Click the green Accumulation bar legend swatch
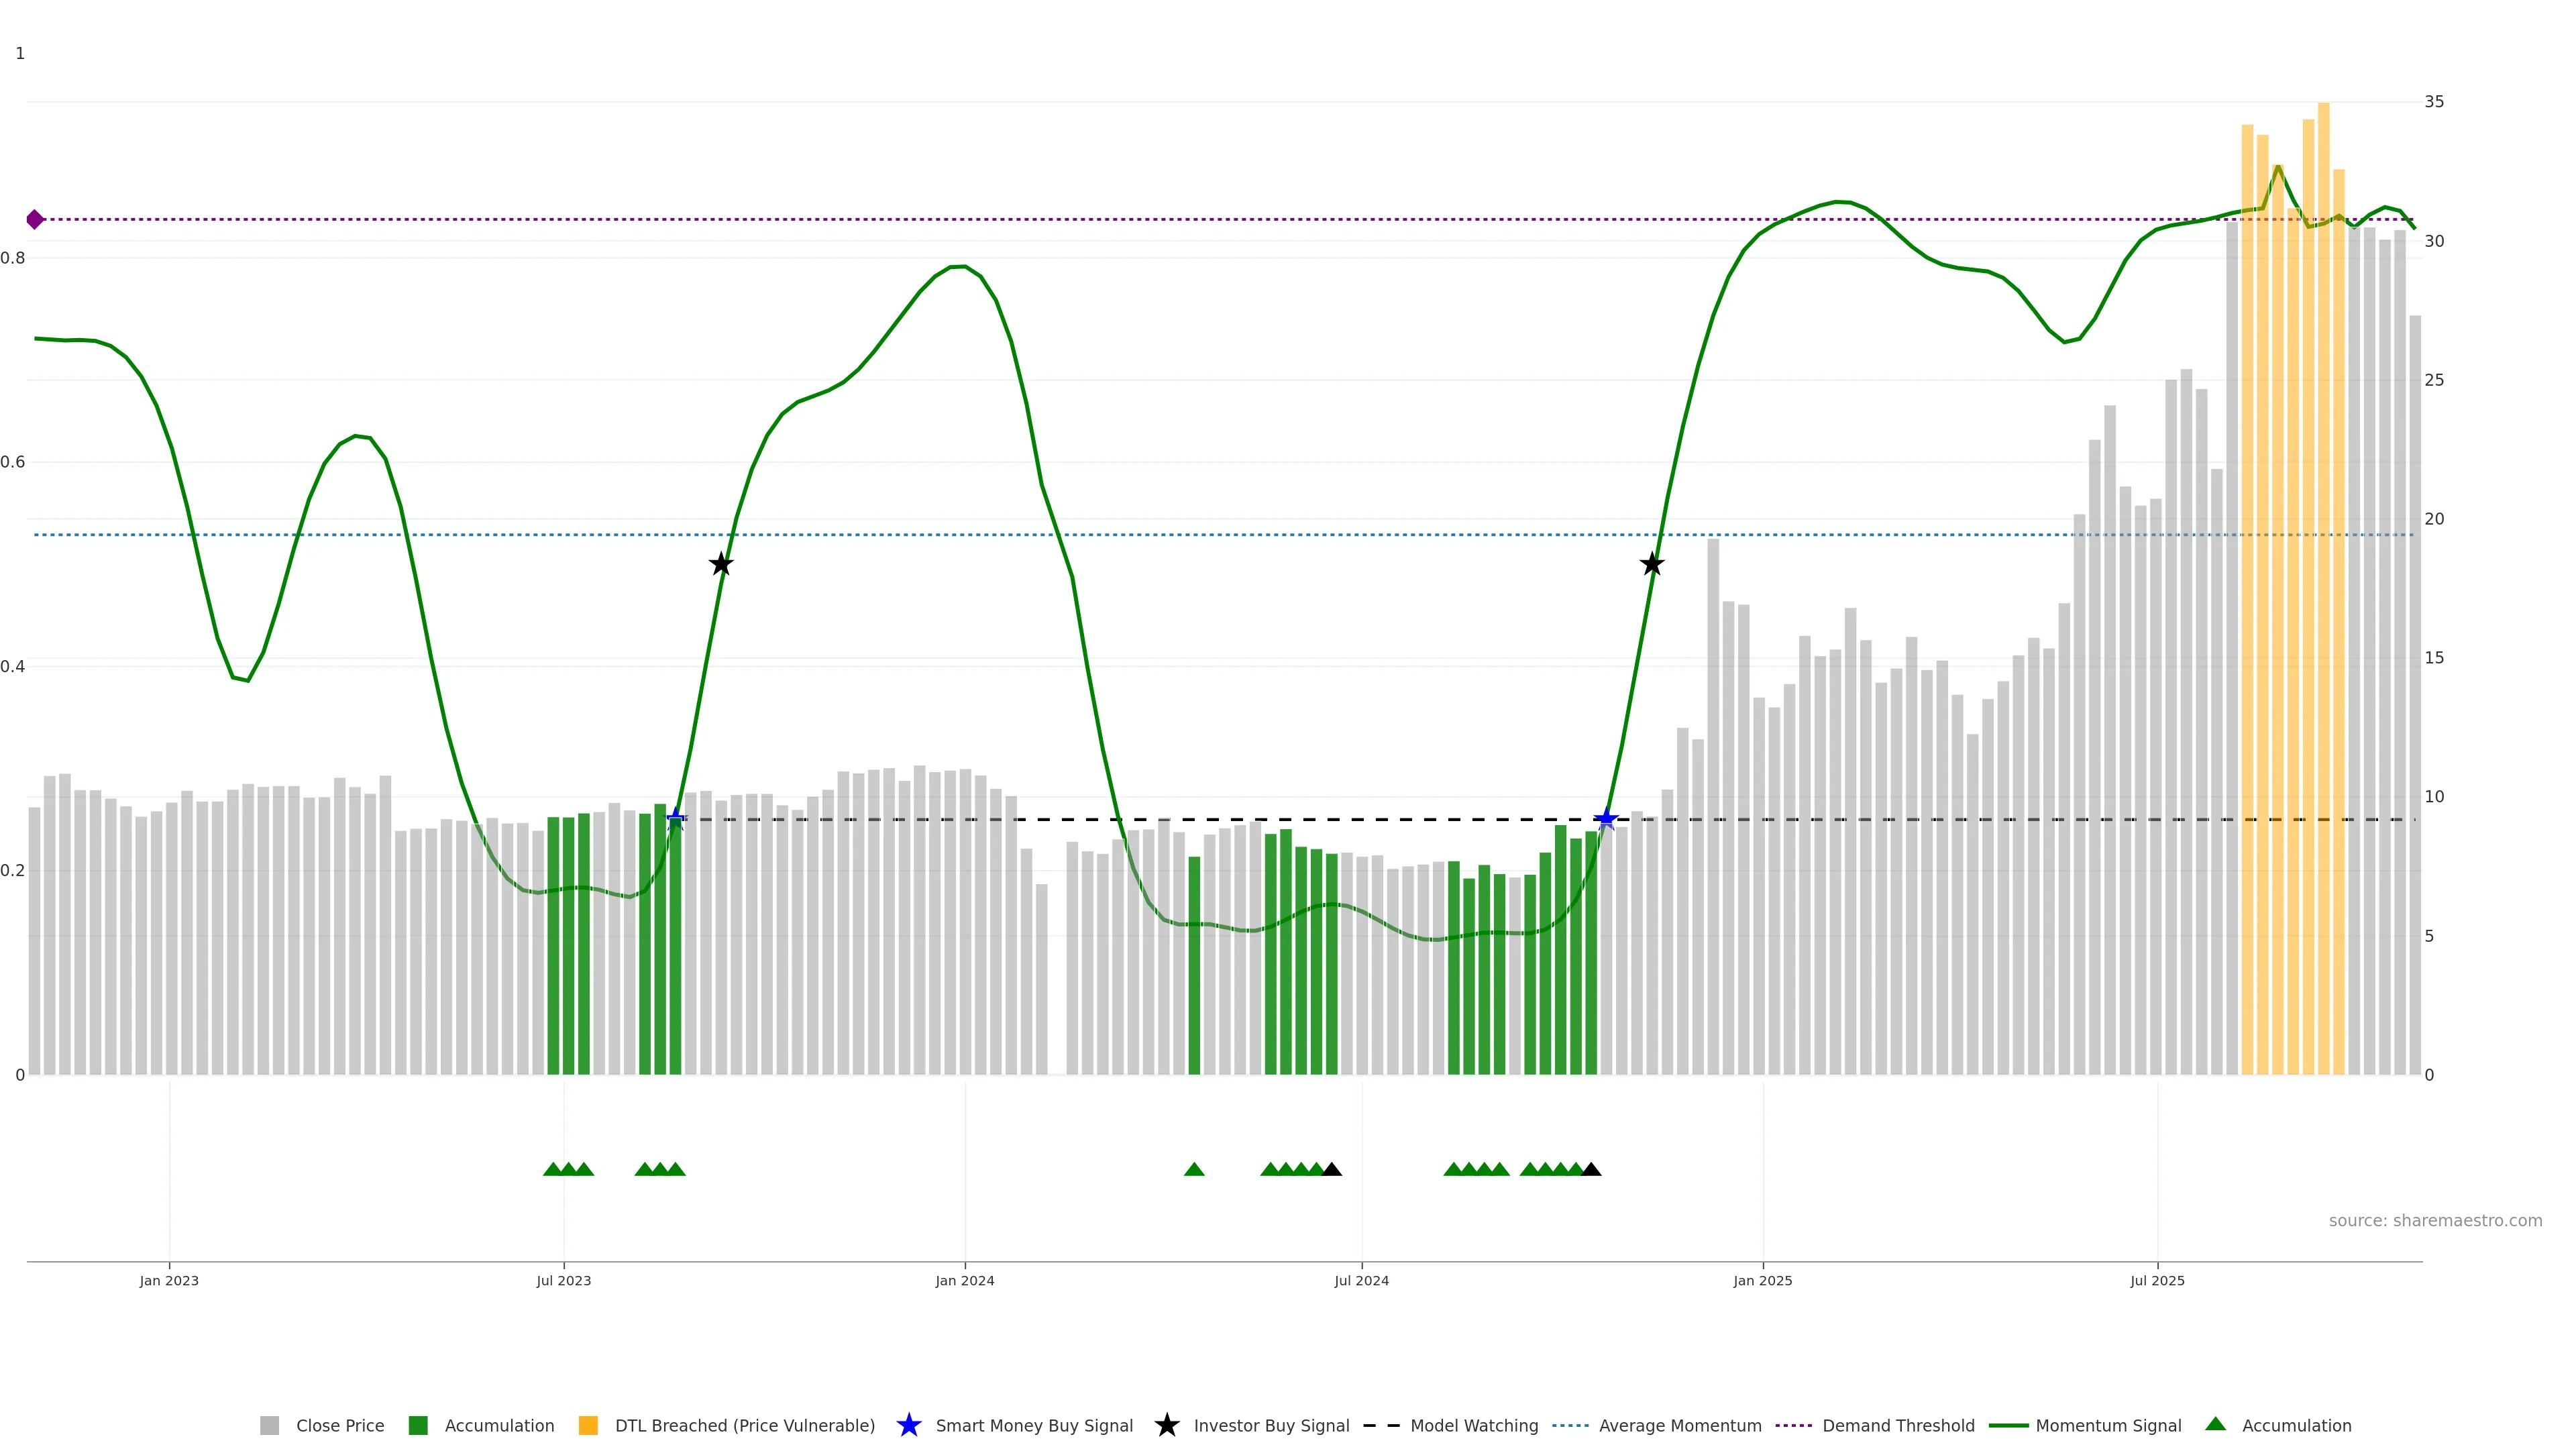Viewport: 2576px width, 1449px height. (x=418, y=1426)
